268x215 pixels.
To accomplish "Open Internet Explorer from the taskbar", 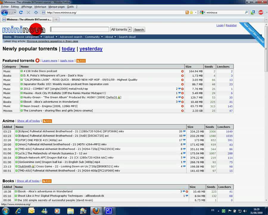I will (x=18, y=211).
